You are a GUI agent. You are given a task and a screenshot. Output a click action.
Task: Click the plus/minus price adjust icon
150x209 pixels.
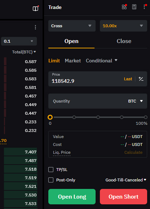tap(141, 79)
